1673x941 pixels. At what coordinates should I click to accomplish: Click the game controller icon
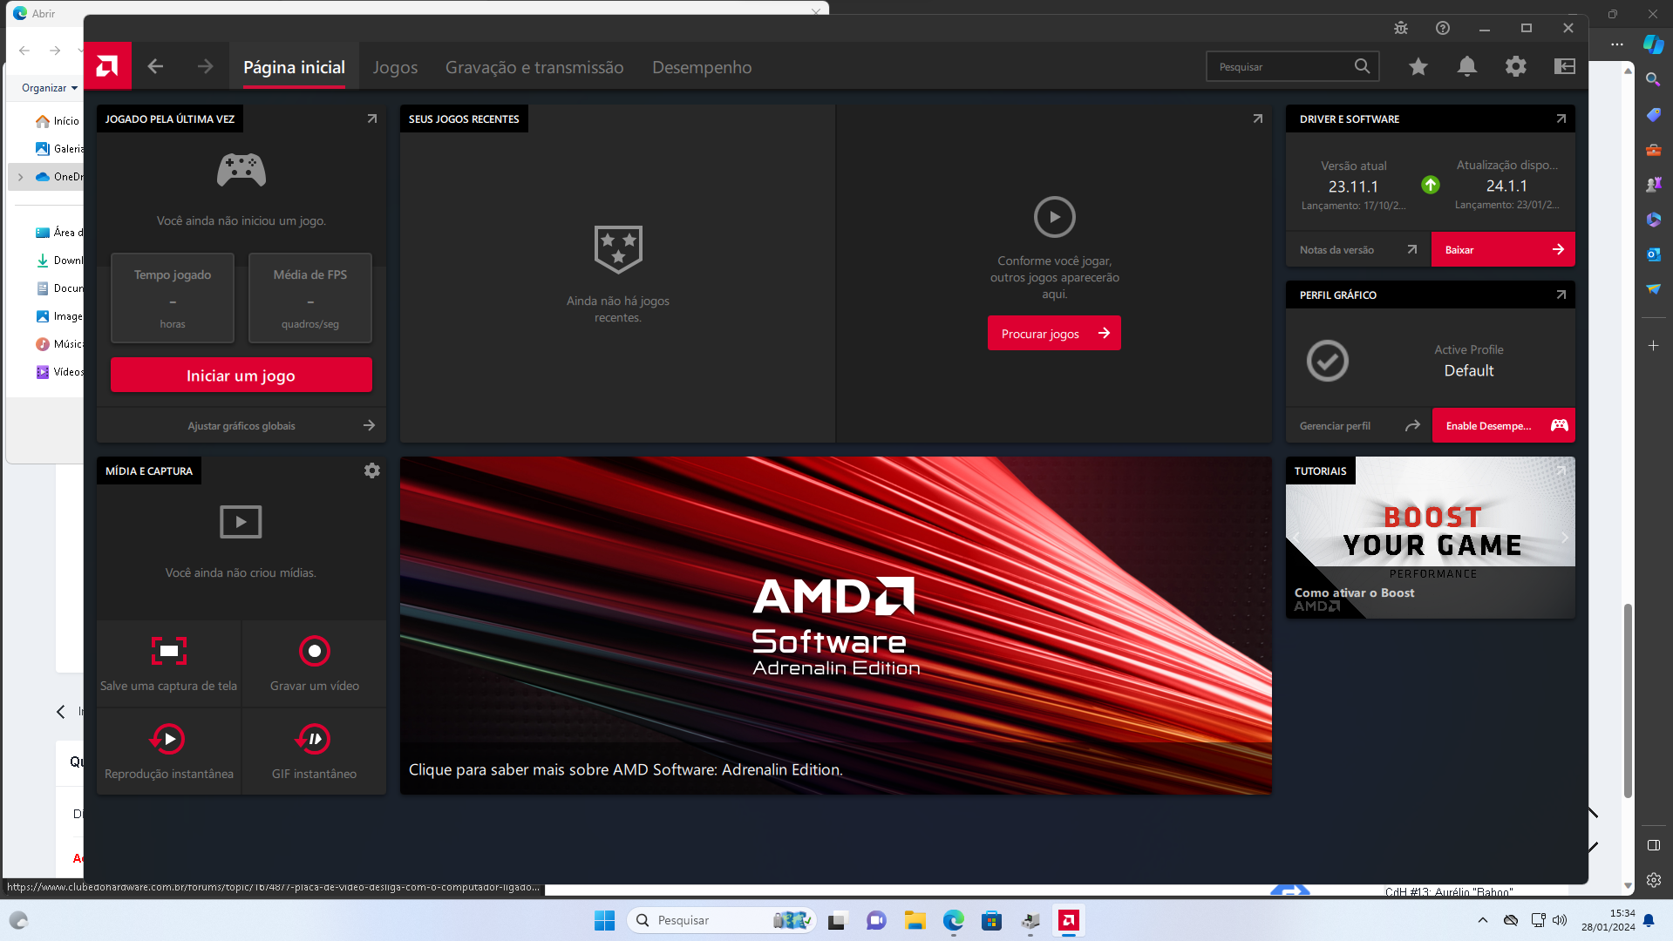click(x=241, y=169)
